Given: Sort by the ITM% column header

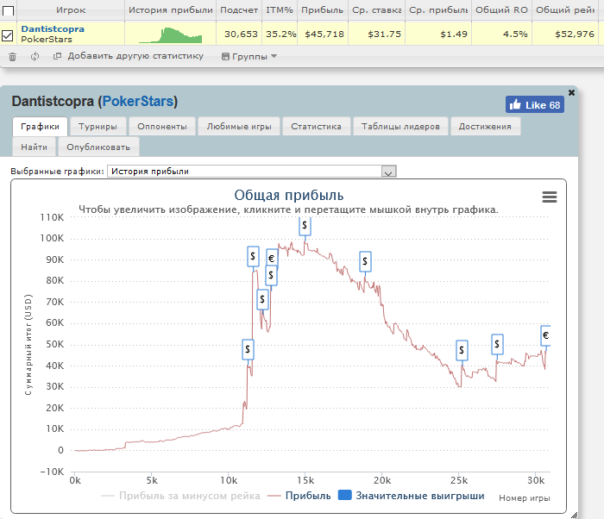Looking at the screenshot, I should tap(280, 10).
